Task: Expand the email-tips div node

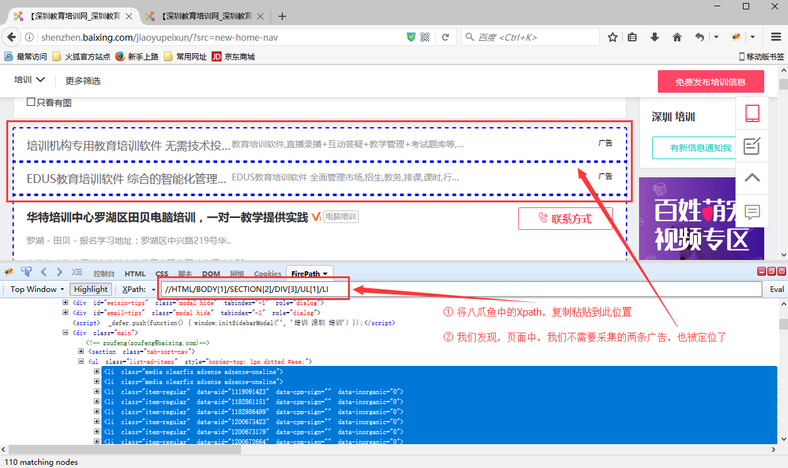Action: pyautogui.click(x=66, y=313)
